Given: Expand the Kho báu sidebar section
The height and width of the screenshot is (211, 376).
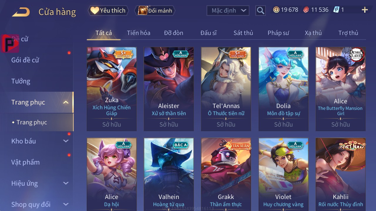Looking at the screenshot, I should pyautogui.click(x=66, y=141).
